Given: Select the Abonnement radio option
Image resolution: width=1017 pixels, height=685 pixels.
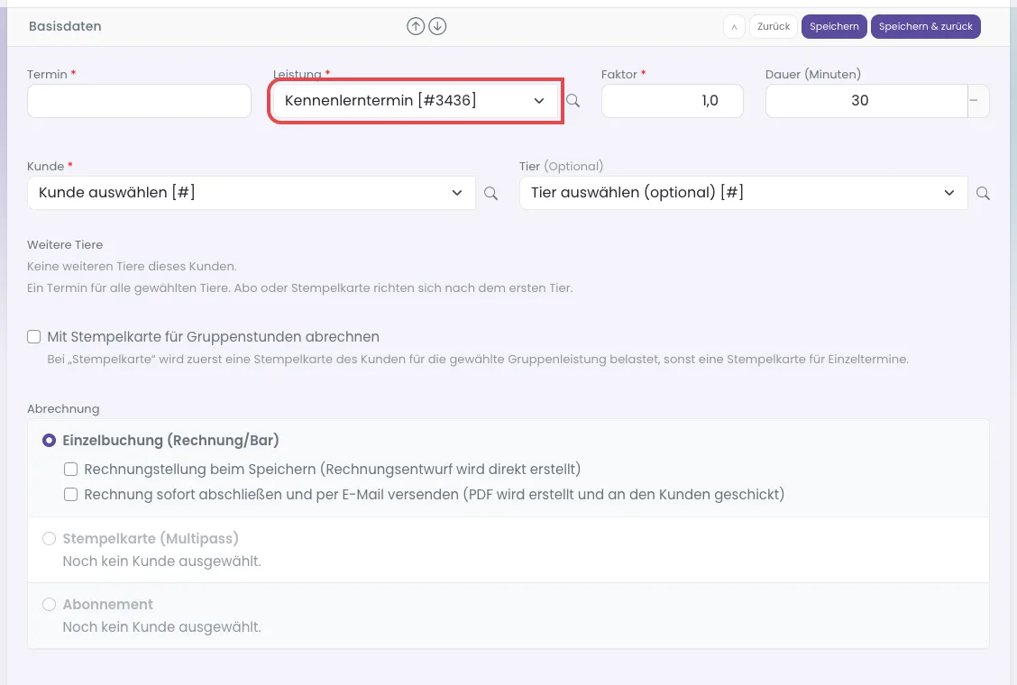Looking at the screenshot, I should point(50,605).
